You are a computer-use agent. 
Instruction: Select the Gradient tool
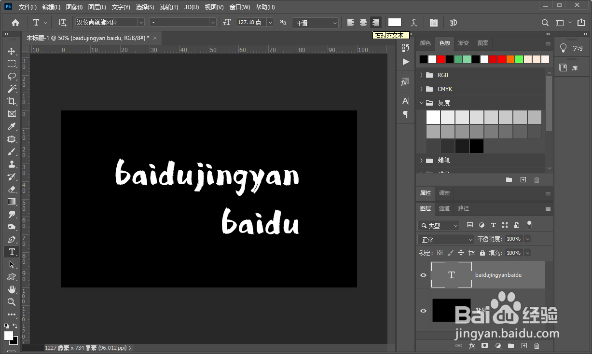pos(12,202)
